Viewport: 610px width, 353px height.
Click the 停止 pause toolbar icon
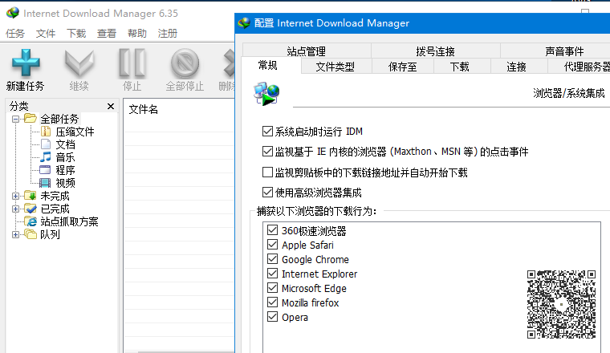point(132,63)
